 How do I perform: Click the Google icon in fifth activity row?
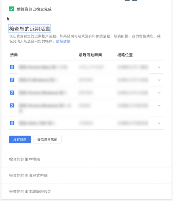click(12, 123)
